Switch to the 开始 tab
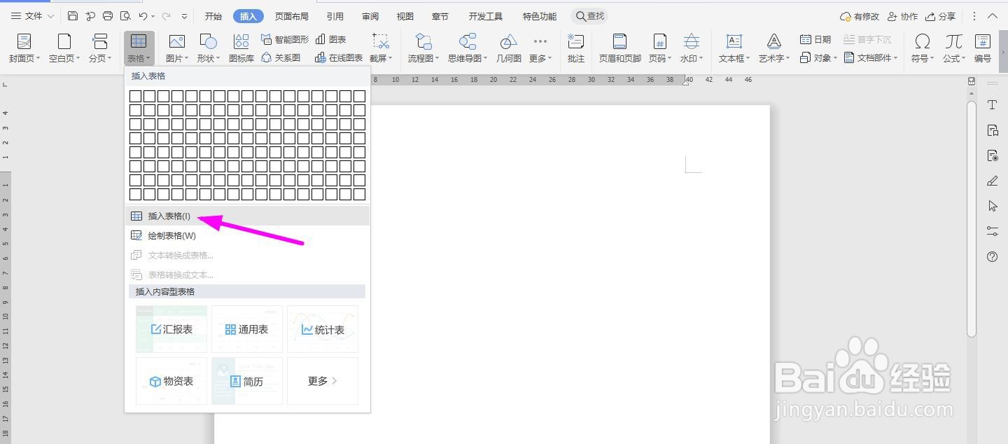 213,16
